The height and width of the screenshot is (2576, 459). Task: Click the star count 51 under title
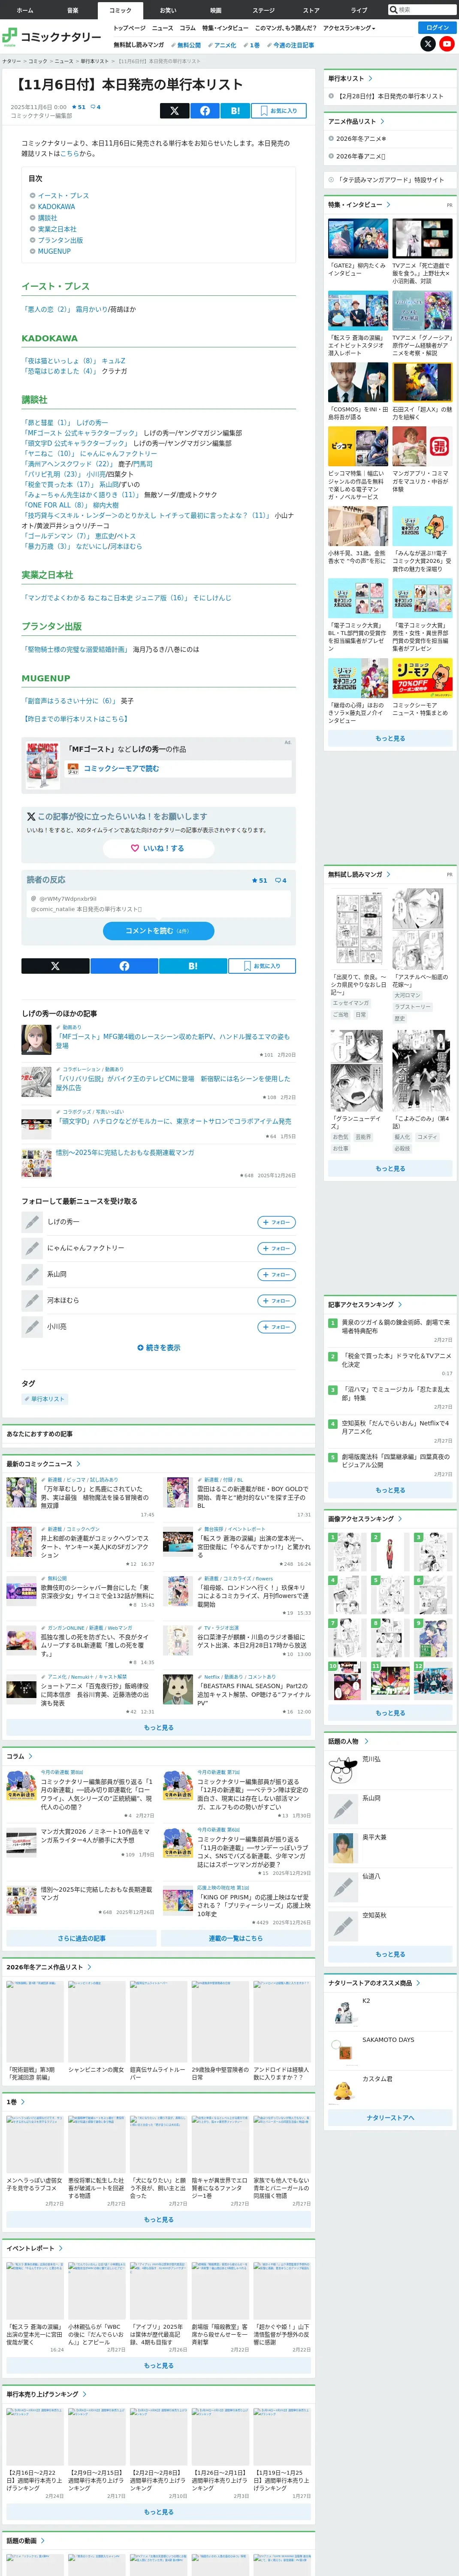(x=79, y=107)
